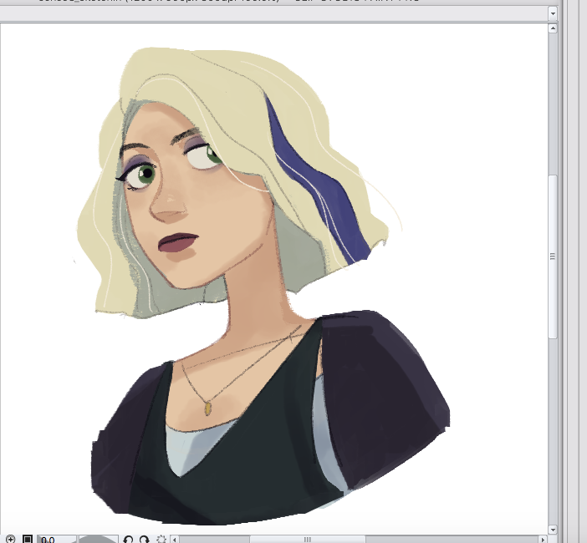Click the reset rotation starburst icon
This screenshot has height=543, width=587.
point(161,540)
